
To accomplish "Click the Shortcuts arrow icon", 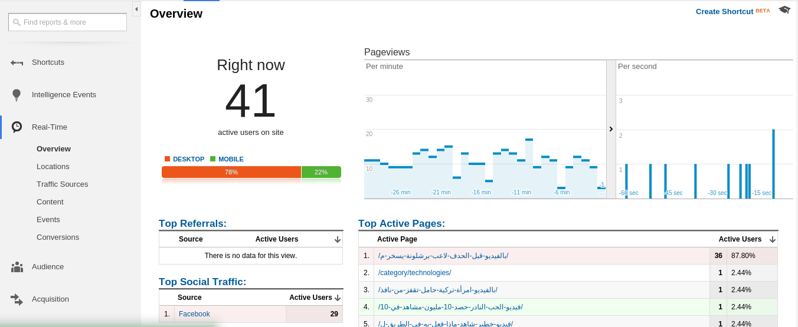I will click(x=17, y=62).
